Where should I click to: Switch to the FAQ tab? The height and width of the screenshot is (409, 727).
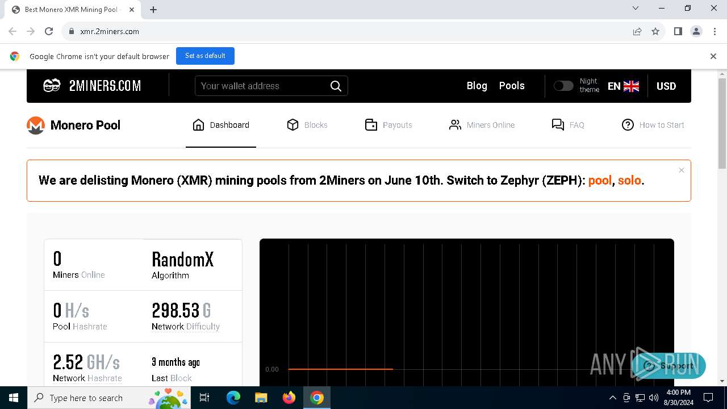pyautogui.click(x=568, y=125)
